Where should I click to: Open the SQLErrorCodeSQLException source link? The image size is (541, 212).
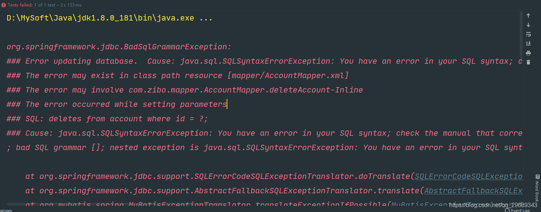pos(468,176)
